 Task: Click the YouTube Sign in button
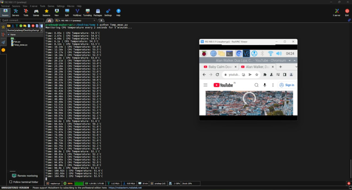click(287, 85)
